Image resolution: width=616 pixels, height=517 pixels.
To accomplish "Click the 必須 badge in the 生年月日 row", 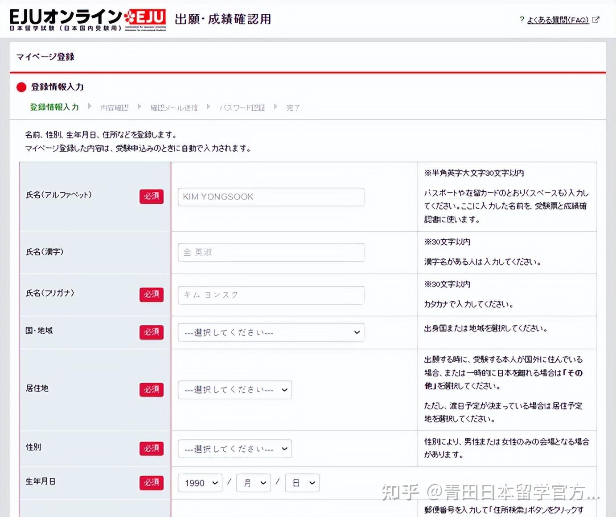I will (152, 483).
